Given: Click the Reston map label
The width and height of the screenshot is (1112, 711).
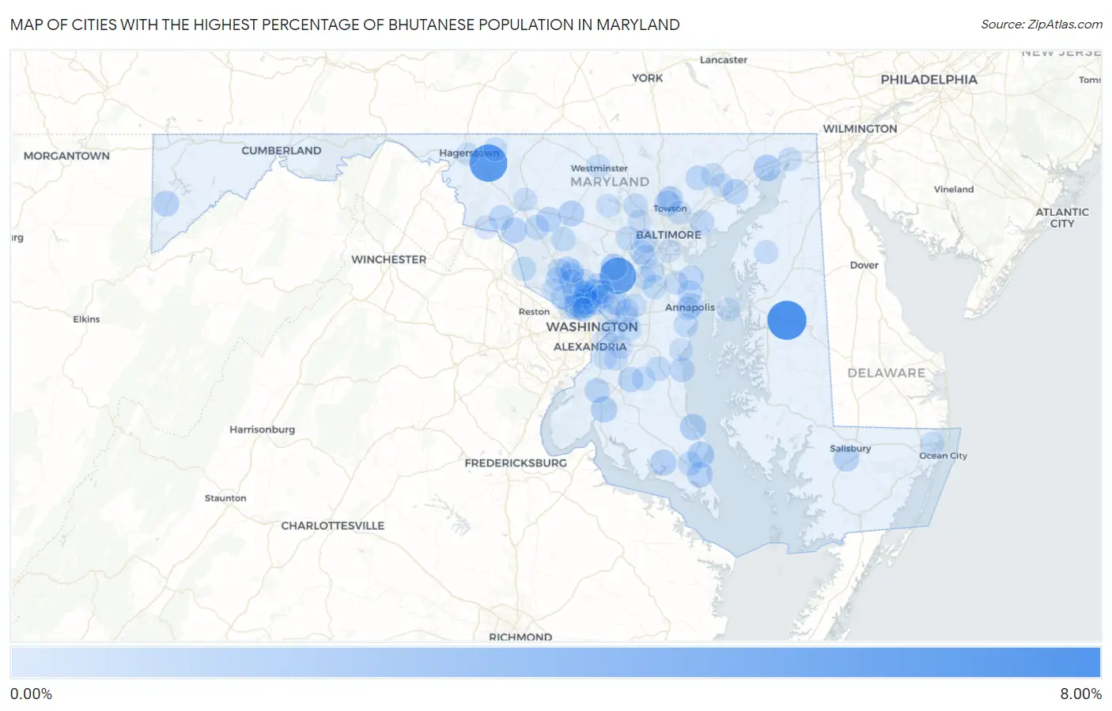Looking at the screenshot, I should point(534,312).
